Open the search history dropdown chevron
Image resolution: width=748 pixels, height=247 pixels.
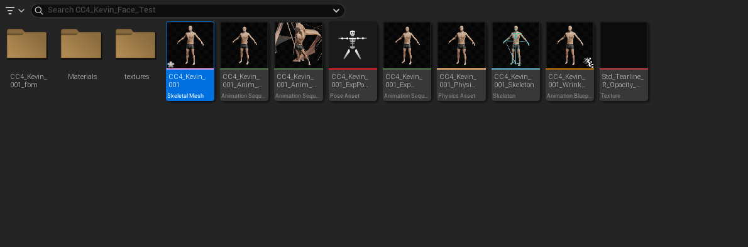[x=336, y=11]
